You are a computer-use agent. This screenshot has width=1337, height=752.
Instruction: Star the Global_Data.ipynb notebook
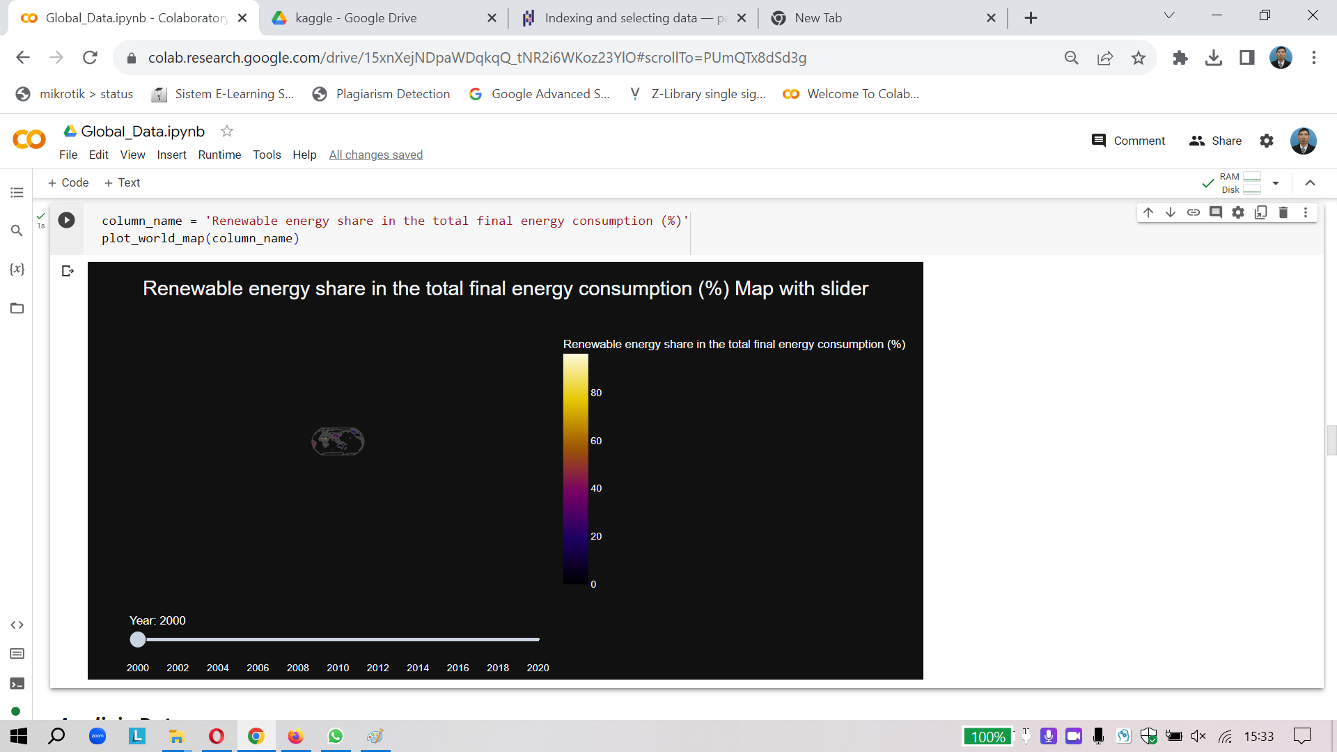(x=227, y=131)
